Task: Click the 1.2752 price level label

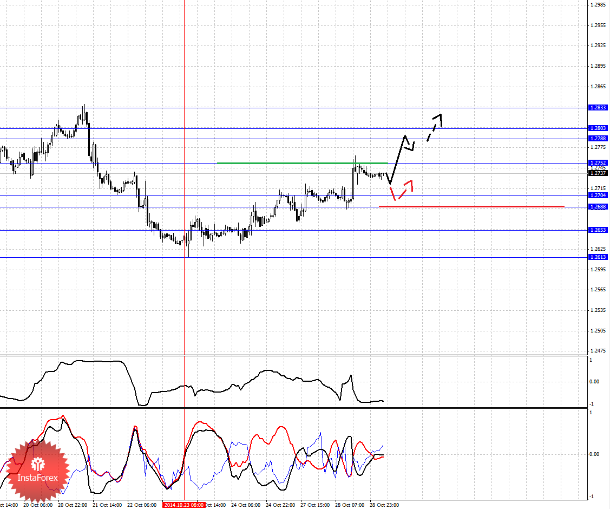Action: click(x=598, y=163)
